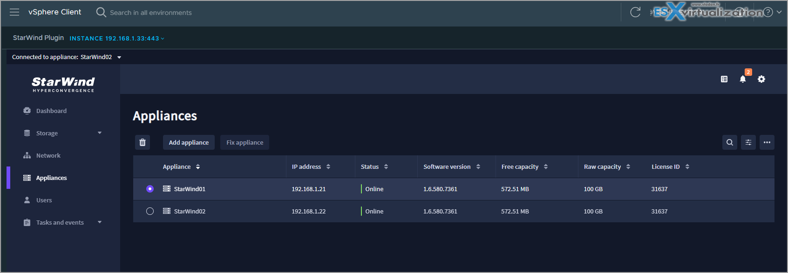Viewport: 788px width, 273px height.
Task: Delete selected appliance with trash icon
Action: click(x=143, y=142)
